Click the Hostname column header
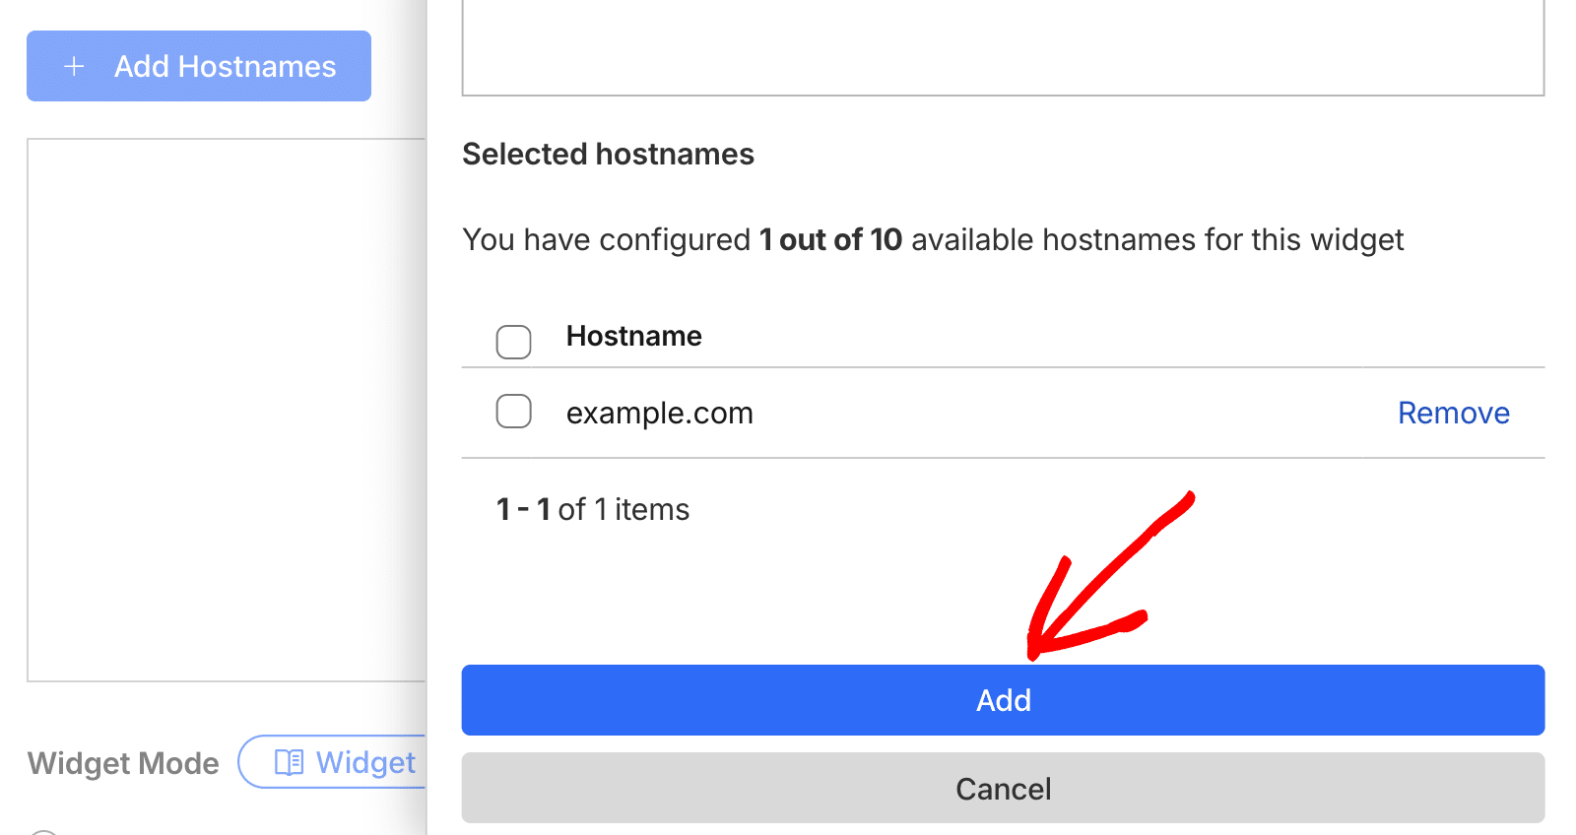The width and height of the screenshot is (1576, 835). point(633,336)
